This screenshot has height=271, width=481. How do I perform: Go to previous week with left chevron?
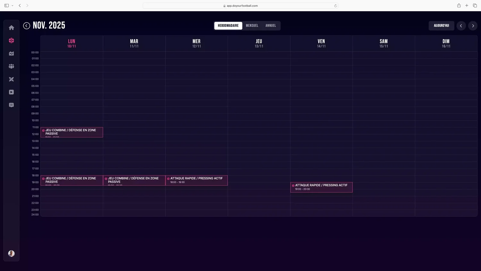pos(461,26)
